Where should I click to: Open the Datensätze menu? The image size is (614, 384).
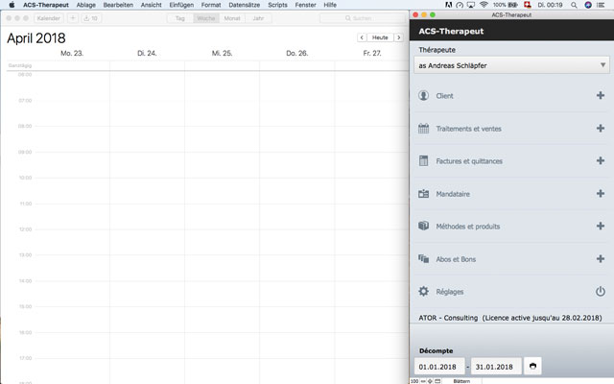[245, 5]
